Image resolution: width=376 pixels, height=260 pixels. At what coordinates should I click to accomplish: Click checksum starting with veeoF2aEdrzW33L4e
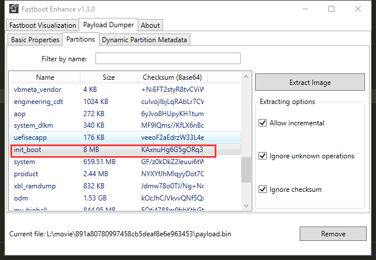[172, 138]
